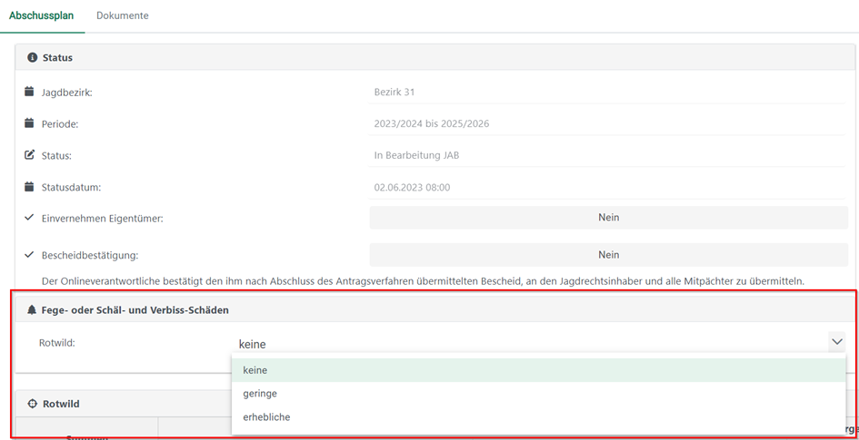Viewport: 859px width, 440px height.
Task: Open the Abschussplan tab
Action: click(x=41, y=15)
